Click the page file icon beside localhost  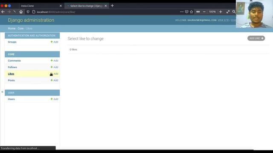[x=34, y=12]
